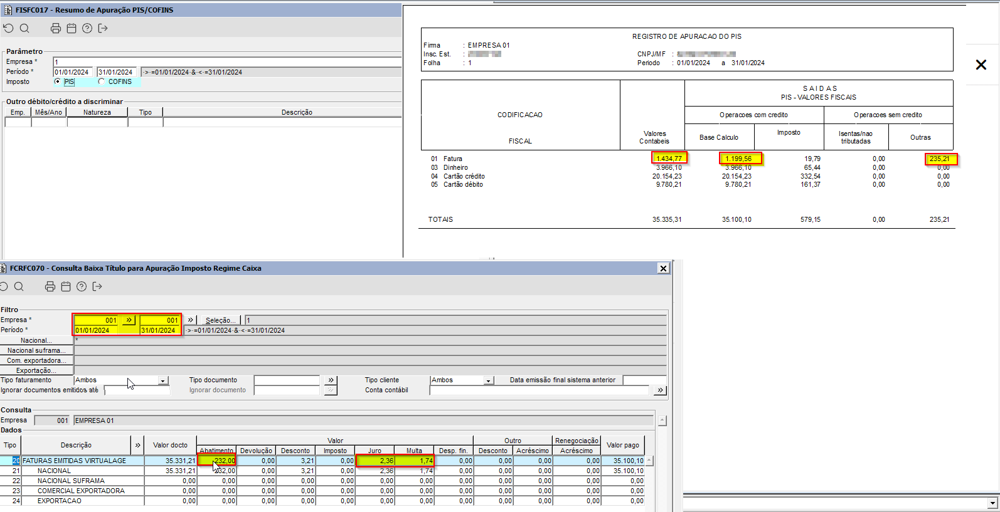Click Período end date in FISFC017

[117, 72]
